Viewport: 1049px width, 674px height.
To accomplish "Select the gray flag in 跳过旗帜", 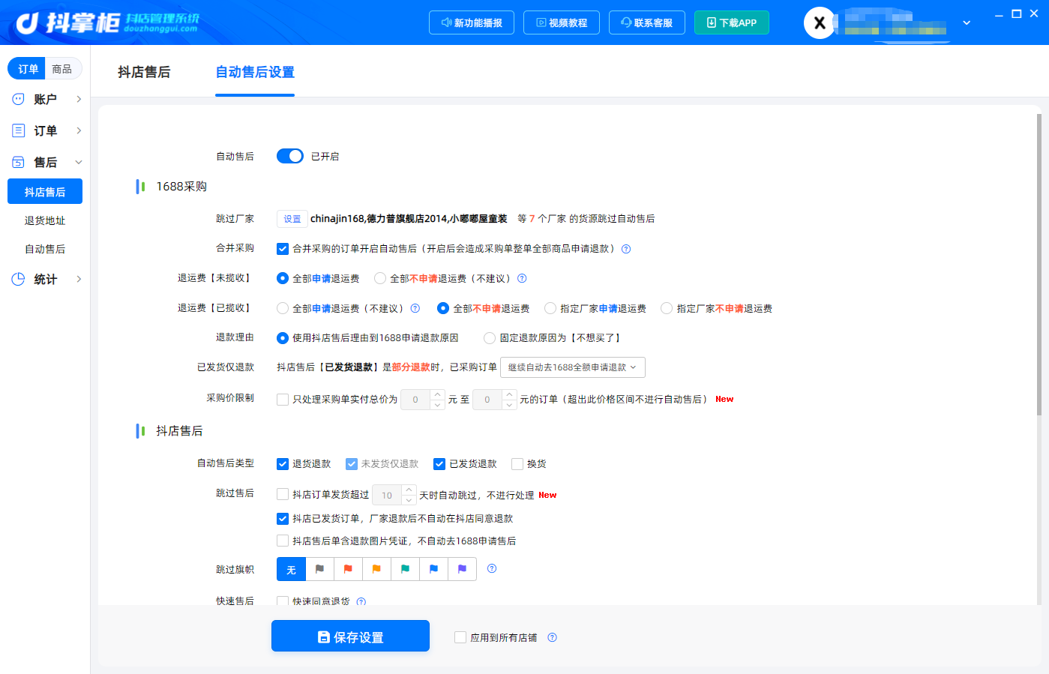I will [319, 569].
